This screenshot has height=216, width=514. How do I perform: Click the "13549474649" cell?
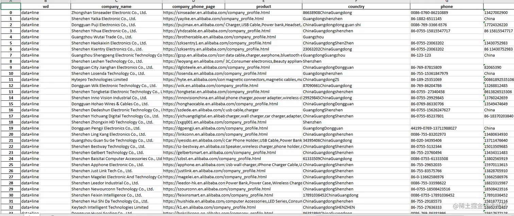[x=498, y=104]
